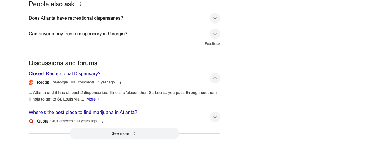Click question text 'Can anyone buy from a dispensary'

pyautogui.click(x=65, y=34)
